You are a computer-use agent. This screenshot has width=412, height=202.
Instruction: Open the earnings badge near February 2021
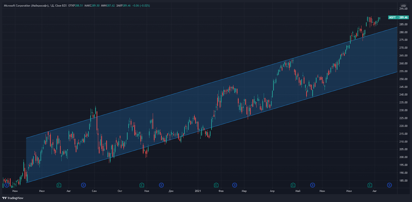coord(216,185)
